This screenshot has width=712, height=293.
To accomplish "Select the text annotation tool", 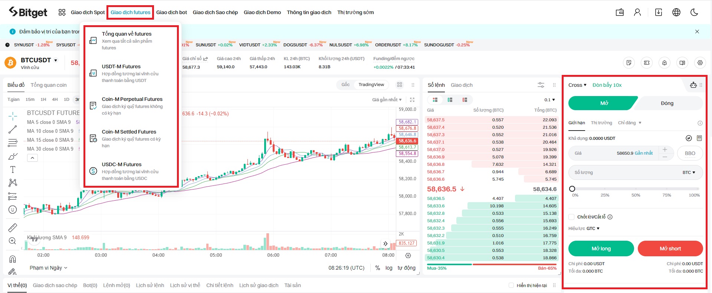I will (13, 169).
